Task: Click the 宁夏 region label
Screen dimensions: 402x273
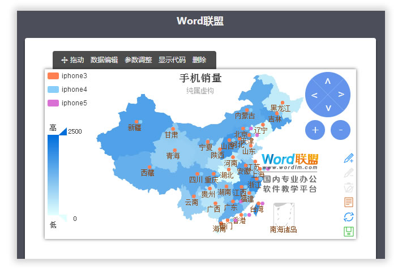Action: click(x=206, y=147)
